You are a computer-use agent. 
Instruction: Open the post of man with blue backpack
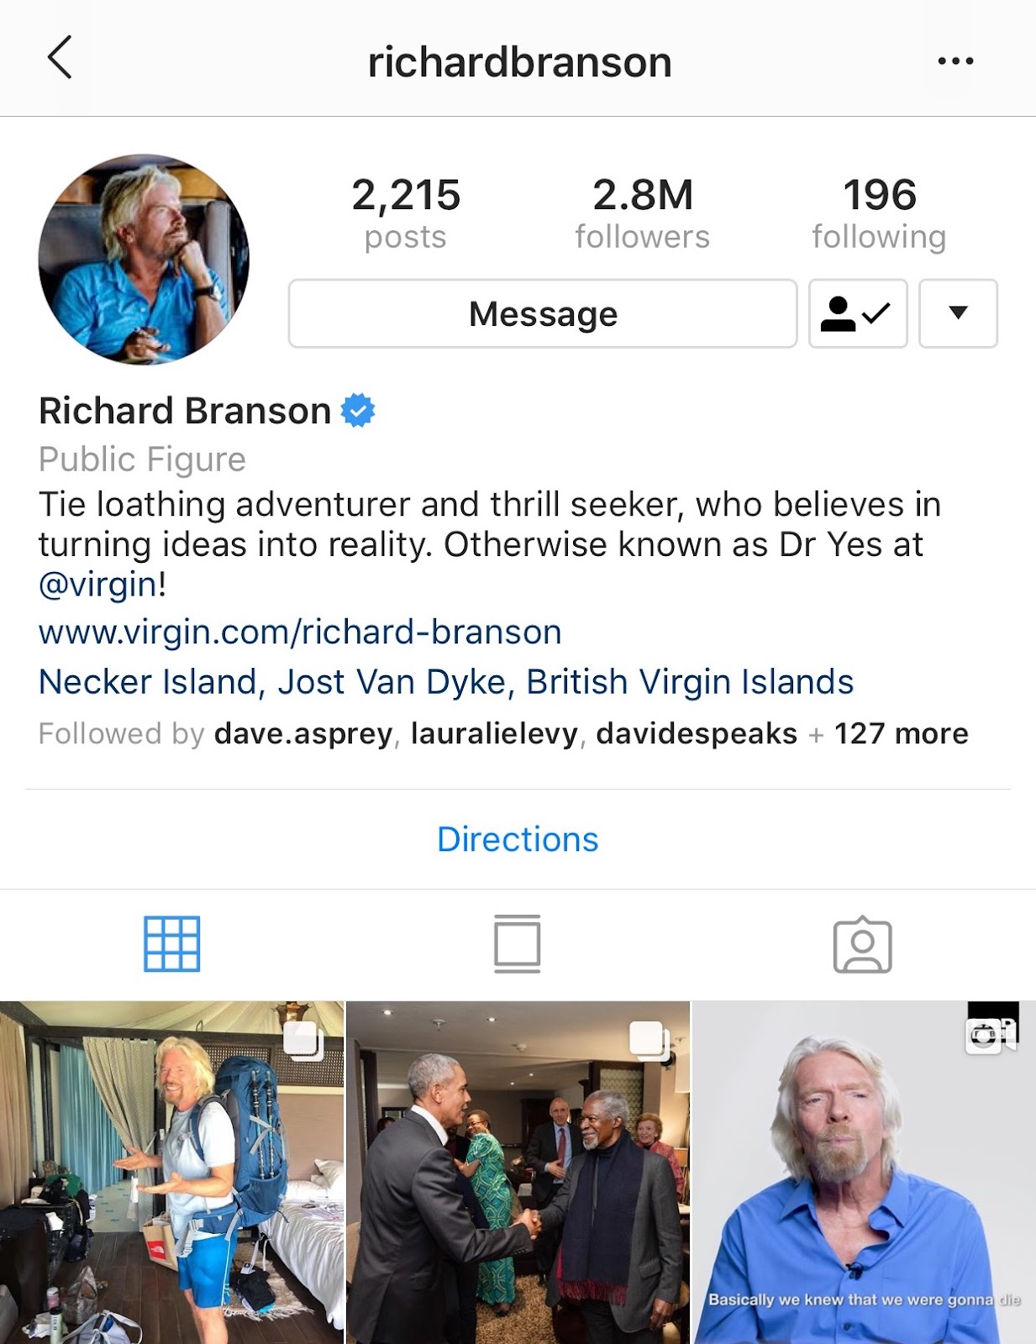(x=171, y=1173)
